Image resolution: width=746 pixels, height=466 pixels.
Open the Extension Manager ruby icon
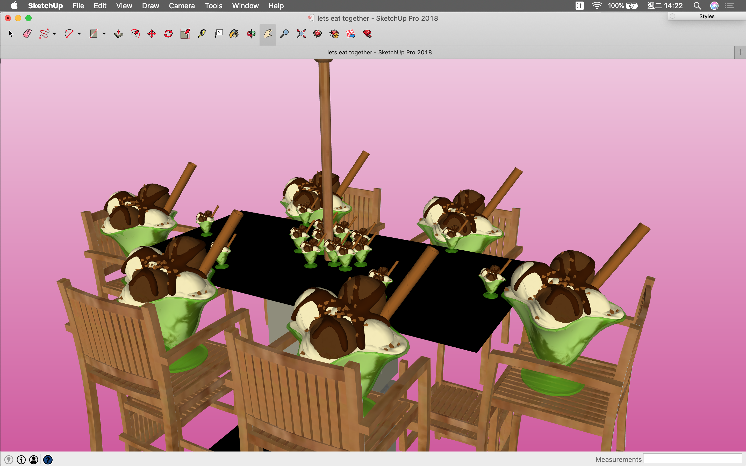pos(367,34)
